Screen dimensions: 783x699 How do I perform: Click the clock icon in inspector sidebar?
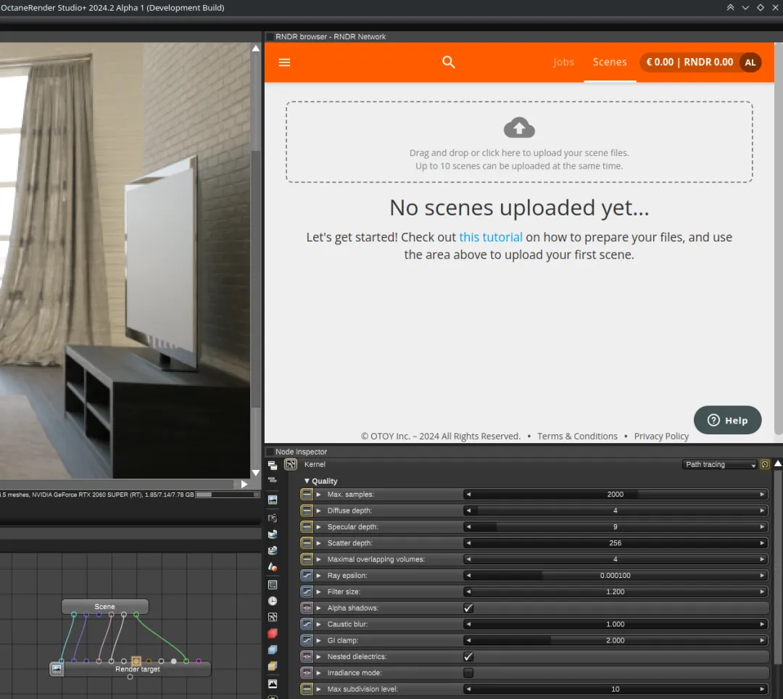pyautogui.click(x=273, y=601)
